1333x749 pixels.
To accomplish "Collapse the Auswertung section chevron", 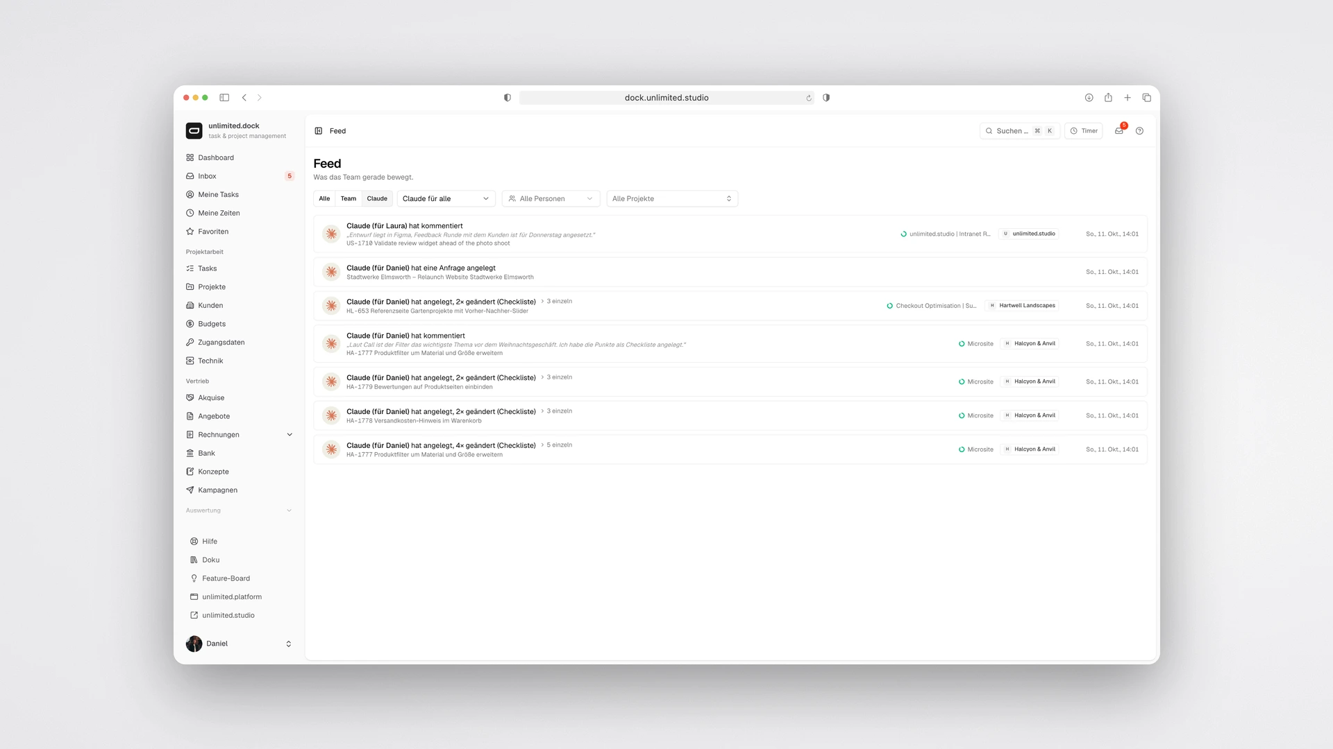I will pyautogui.click(x=290, y=510).
